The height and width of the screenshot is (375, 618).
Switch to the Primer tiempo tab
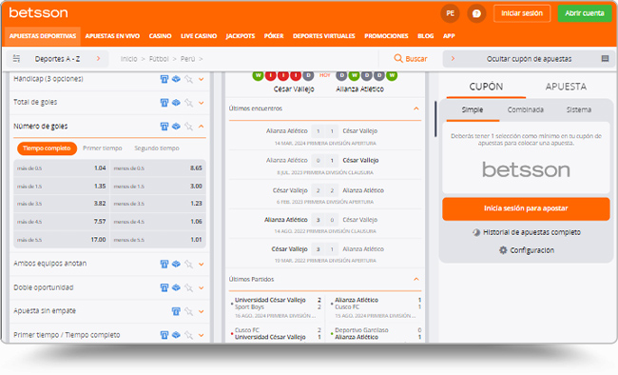pyautogui.click(x=103, y=148)
